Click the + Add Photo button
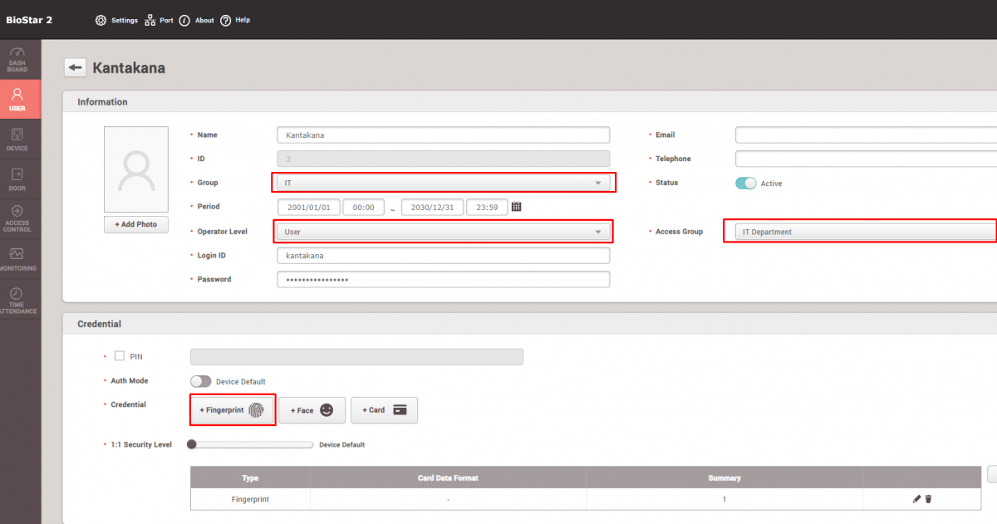The image size is (997, 524). pyautogui.click(x=135, y=224)
